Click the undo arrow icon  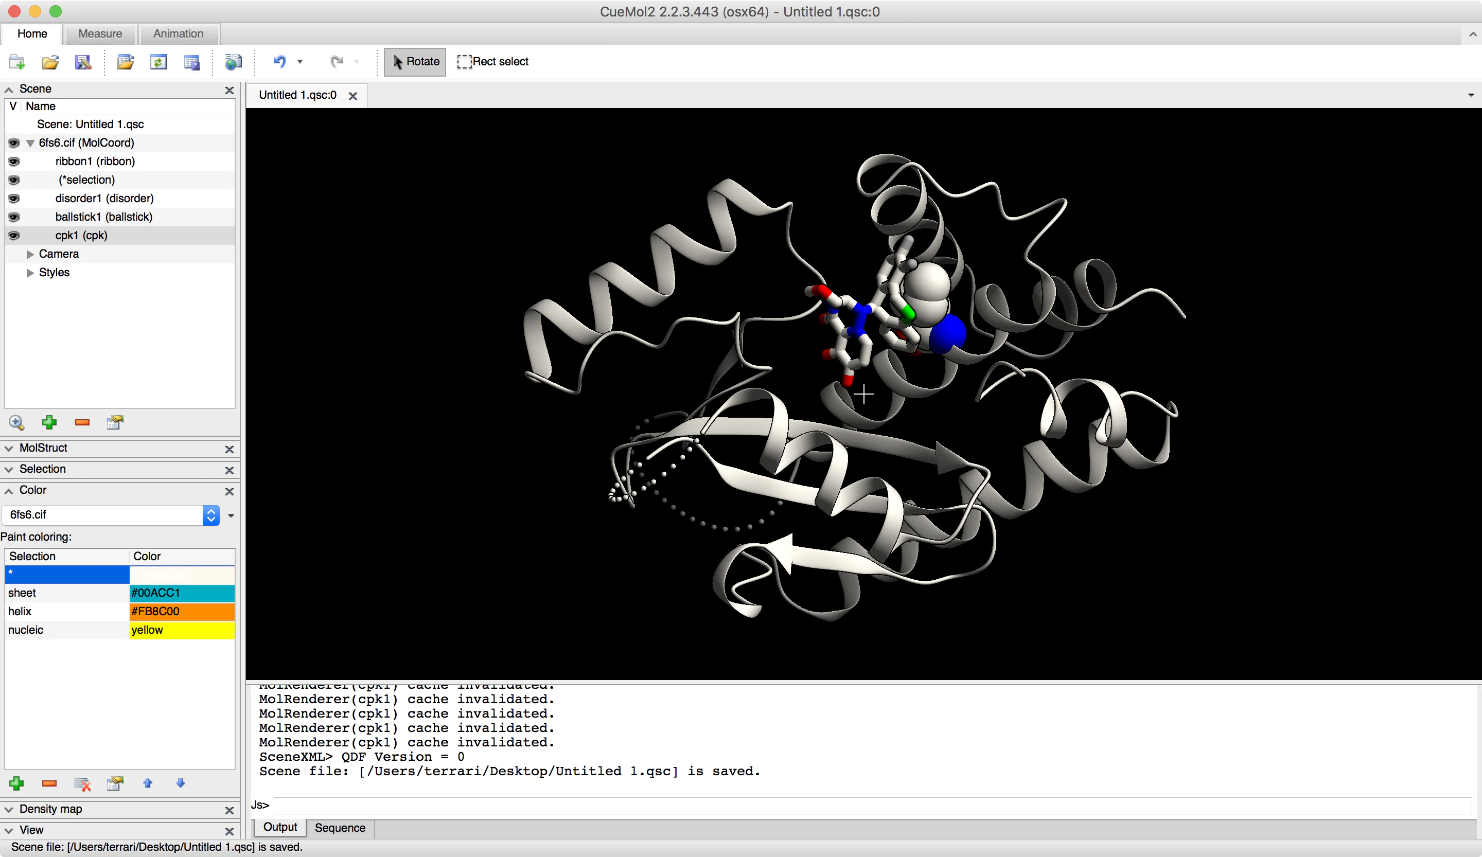tap(279, 61)
